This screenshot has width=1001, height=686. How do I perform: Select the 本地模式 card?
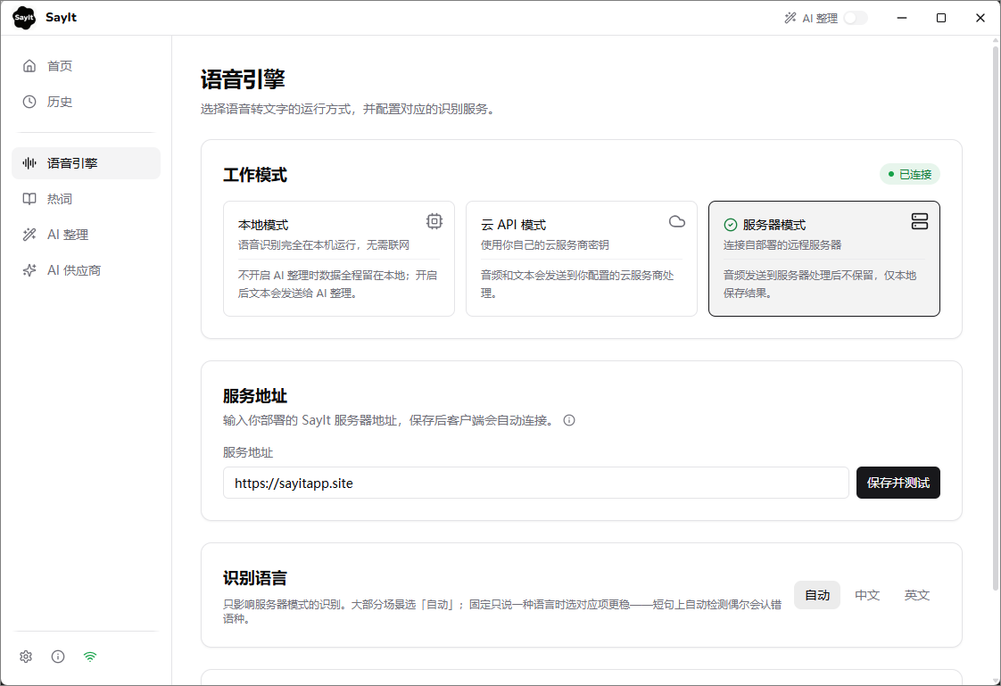tap(339, 259)
